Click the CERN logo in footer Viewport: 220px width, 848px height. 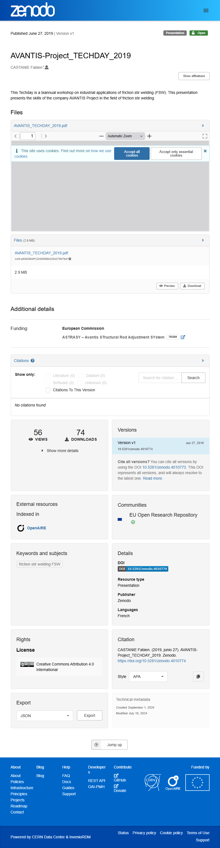[152, 782]
